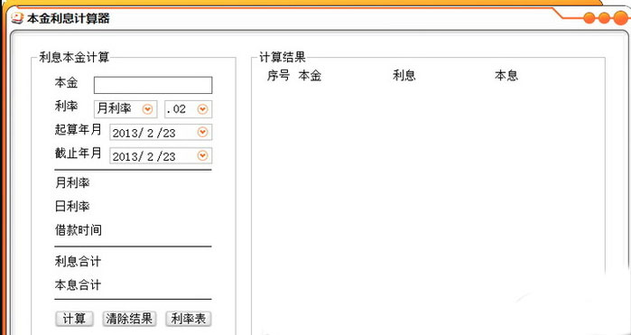This screenshot has height=335, width=631.
Task: Click the 本金 principal input field
Action: tap(153, 86)
